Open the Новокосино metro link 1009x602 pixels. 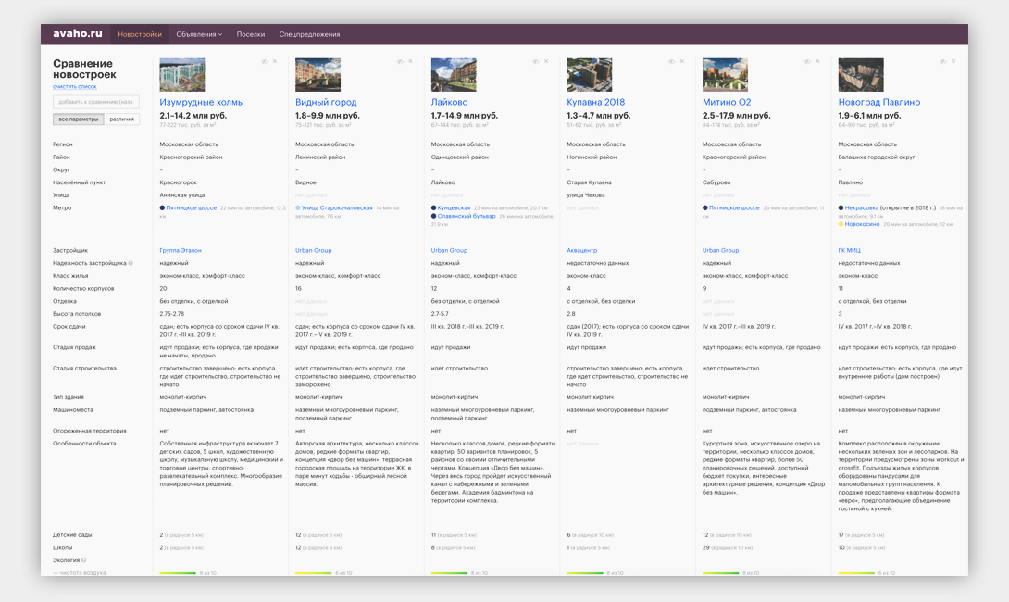click(863, 224)
